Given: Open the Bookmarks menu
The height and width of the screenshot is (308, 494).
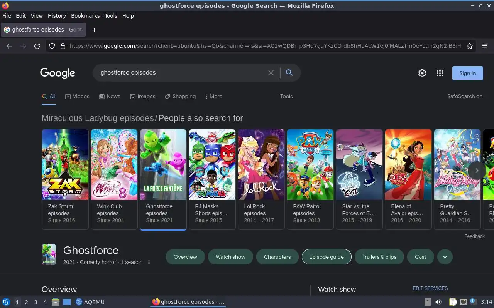Looking at the screenshot, I should tap(85, 16).
